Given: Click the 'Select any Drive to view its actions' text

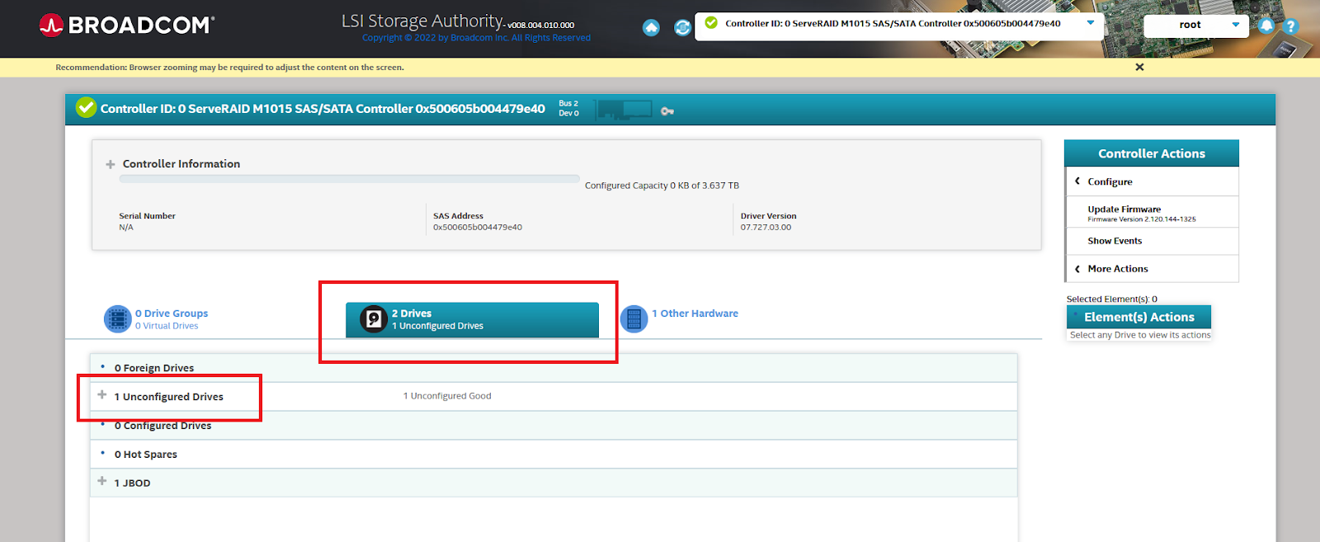Looking at the screenshot, I should [x=1140, y=335].
